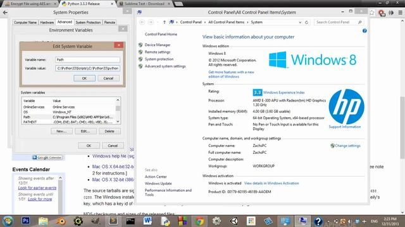This screenshot has width=405, height=227.
Task: Show hidden system tray icons
Action: pos(328,221)
